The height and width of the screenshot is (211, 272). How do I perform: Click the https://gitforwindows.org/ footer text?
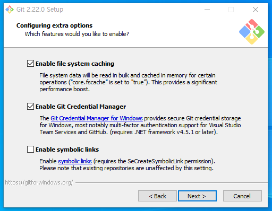pyautogui.click(x=39, y=182)
